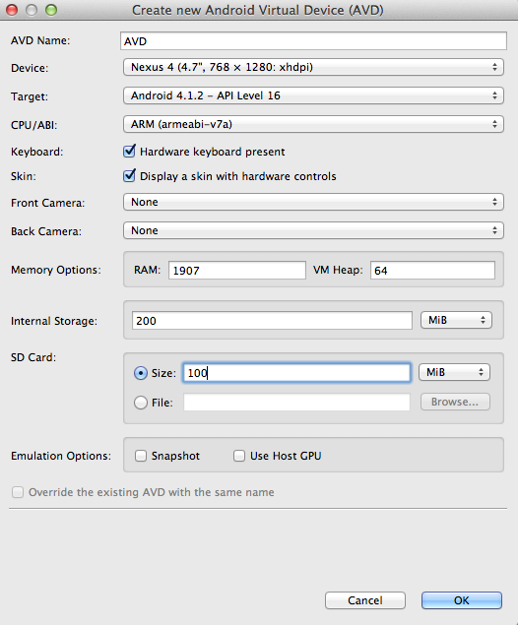
Task: Click the RAM value field
Action: [237, 271]
